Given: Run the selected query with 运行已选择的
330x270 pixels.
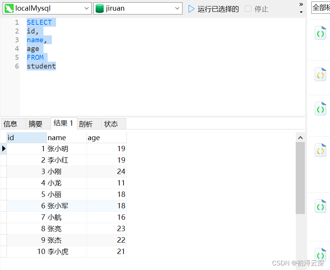Looking at the screenshot, I should pyautogui.click(x=213, y=9).
